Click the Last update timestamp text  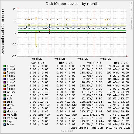(100, 128)
